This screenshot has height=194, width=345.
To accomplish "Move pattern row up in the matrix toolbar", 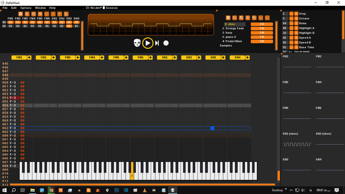I will [x=47, y=14].
